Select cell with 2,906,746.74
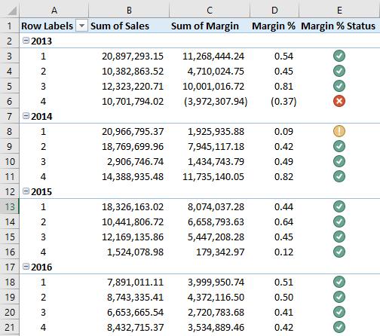Screen dimensions: 380x336 click(129, 161)
